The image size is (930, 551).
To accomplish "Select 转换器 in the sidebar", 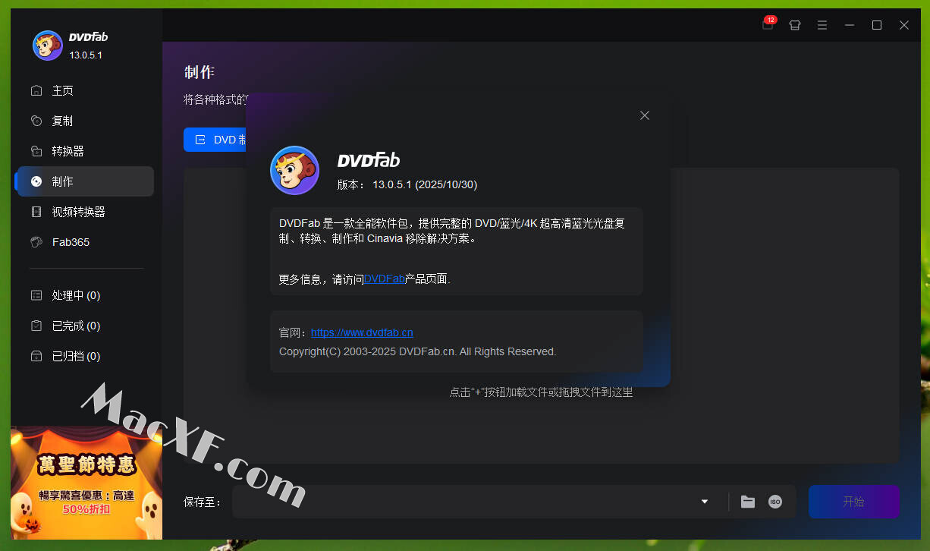I will point(68,151).
